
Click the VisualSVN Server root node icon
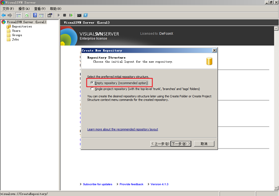4,22
